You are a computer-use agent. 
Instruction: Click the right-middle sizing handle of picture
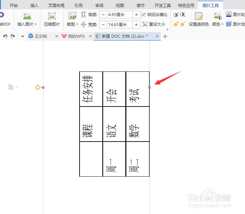[149, 87]
